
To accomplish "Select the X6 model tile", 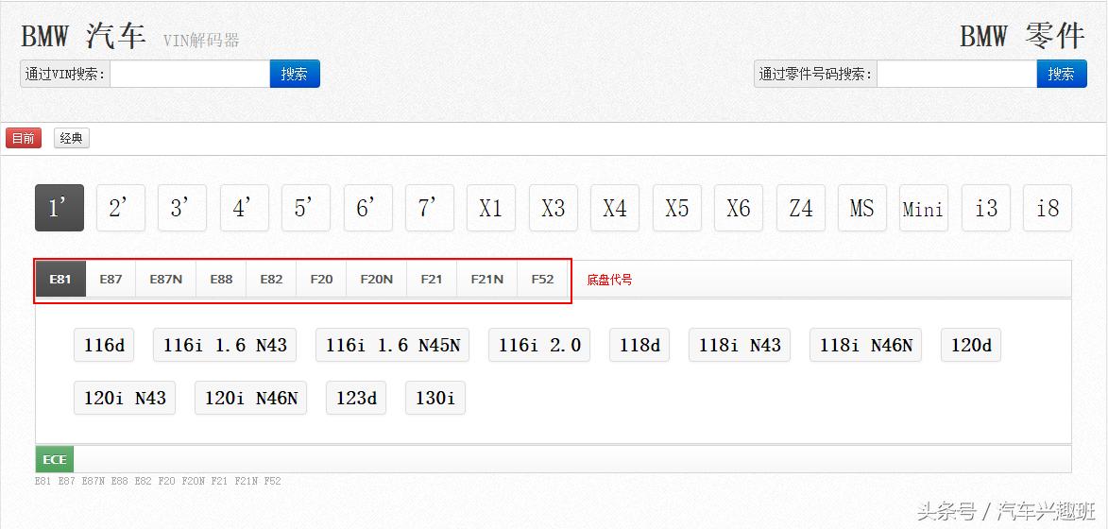I will pos(739,209).
